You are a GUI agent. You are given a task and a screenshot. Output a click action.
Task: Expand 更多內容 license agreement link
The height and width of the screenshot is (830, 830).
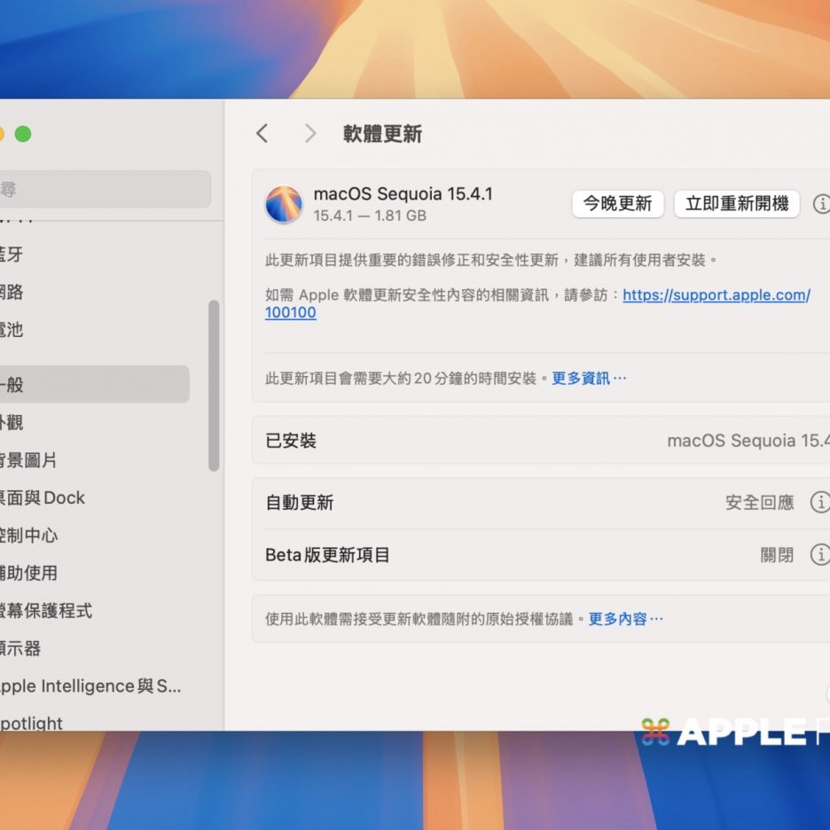(x=625, y=619)
